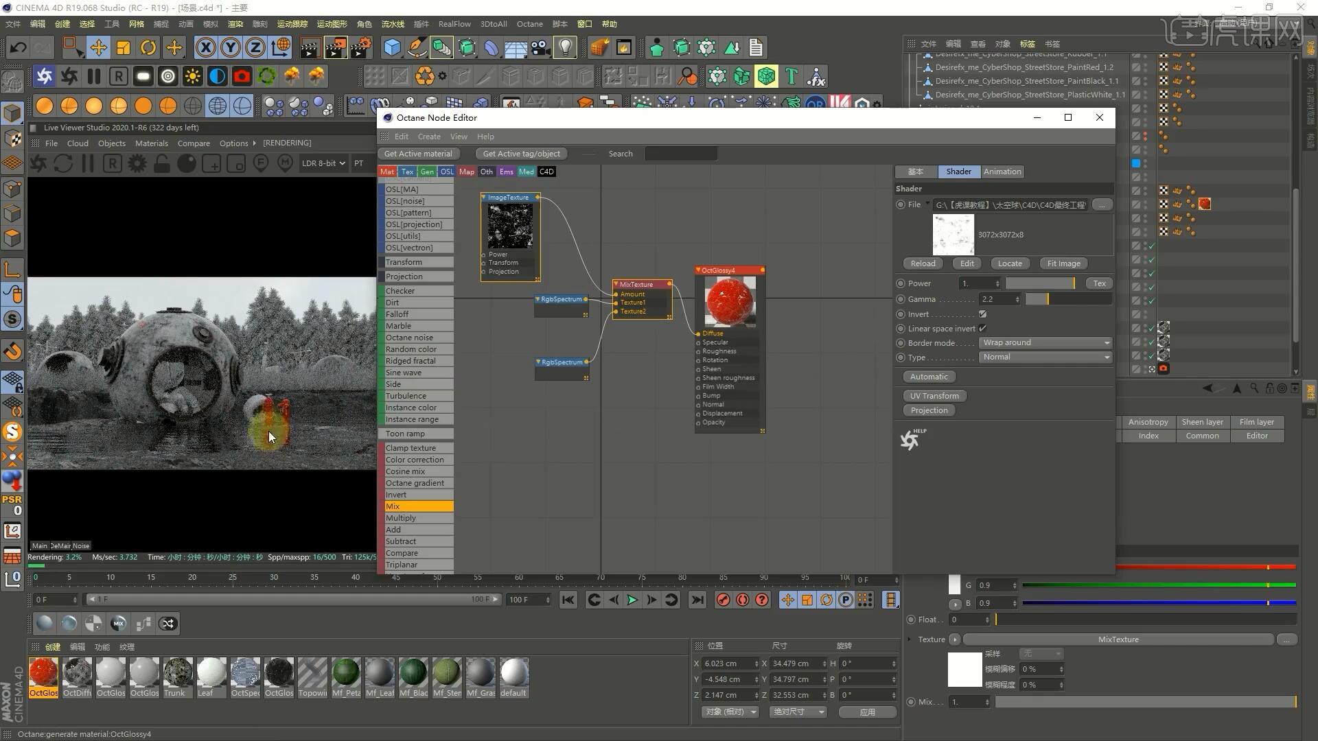This screenshot has width=1318, height=741.
Task: Select the OctGlos red material thumbnail
Action: tap(43, 677)
